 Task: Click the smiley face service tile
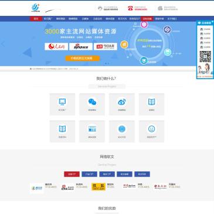(151, 131)
